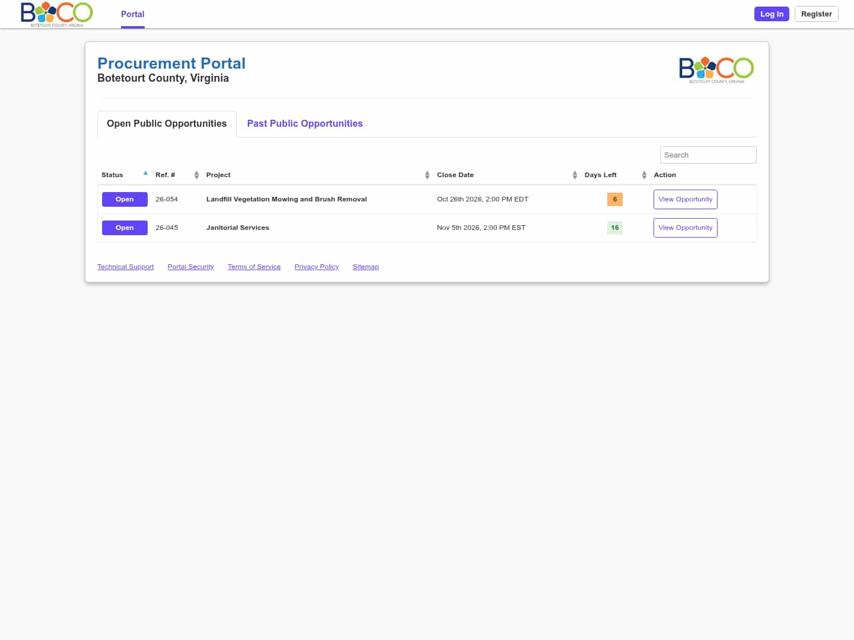Click the Botetourt County, Virginia subtitle
This screenshot has height=640, width=854.
pos(163,78)
